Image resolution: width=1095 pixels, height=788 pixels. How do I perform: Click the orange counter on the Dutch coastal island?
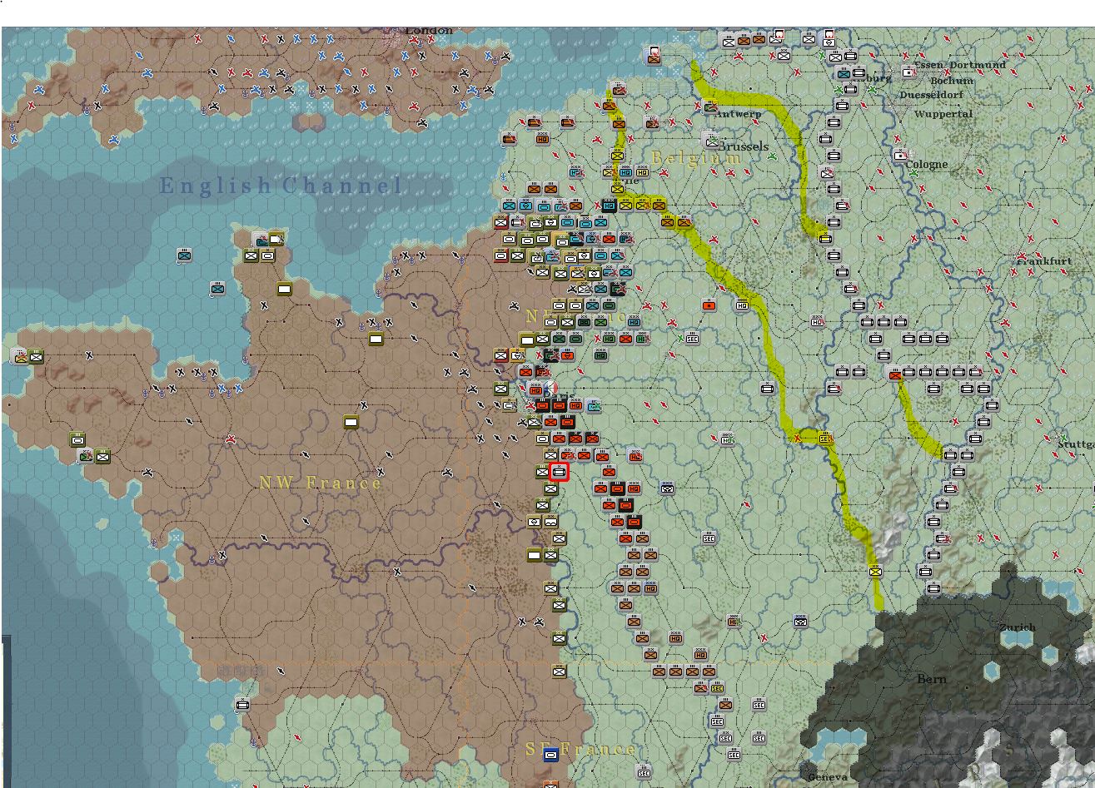tap(655, 56)
